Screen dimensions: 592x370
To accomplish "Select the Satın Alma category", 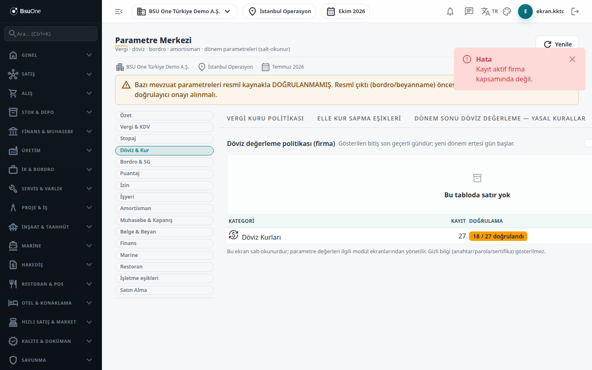I will [164, 290].
